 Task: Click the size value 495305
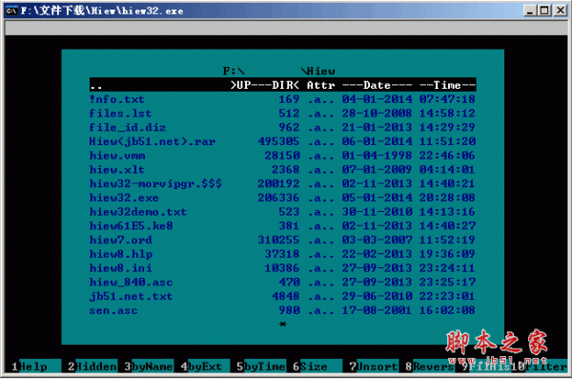tap(278, 141)
